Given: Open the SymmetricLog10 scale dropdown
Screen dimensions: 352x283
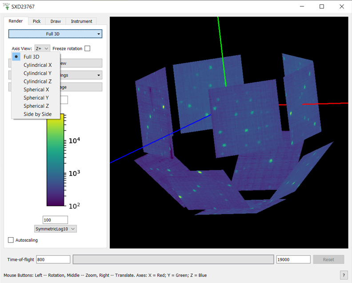Looking at the screenshot, I should click(x=56, y=229).
